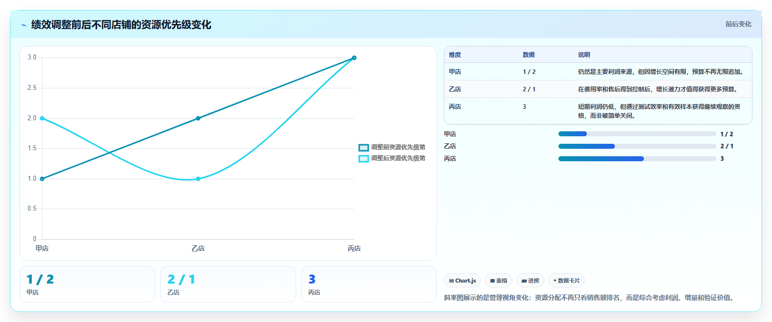
Task: Click the 乙店 x-axis label
Action: click(198, 249)
